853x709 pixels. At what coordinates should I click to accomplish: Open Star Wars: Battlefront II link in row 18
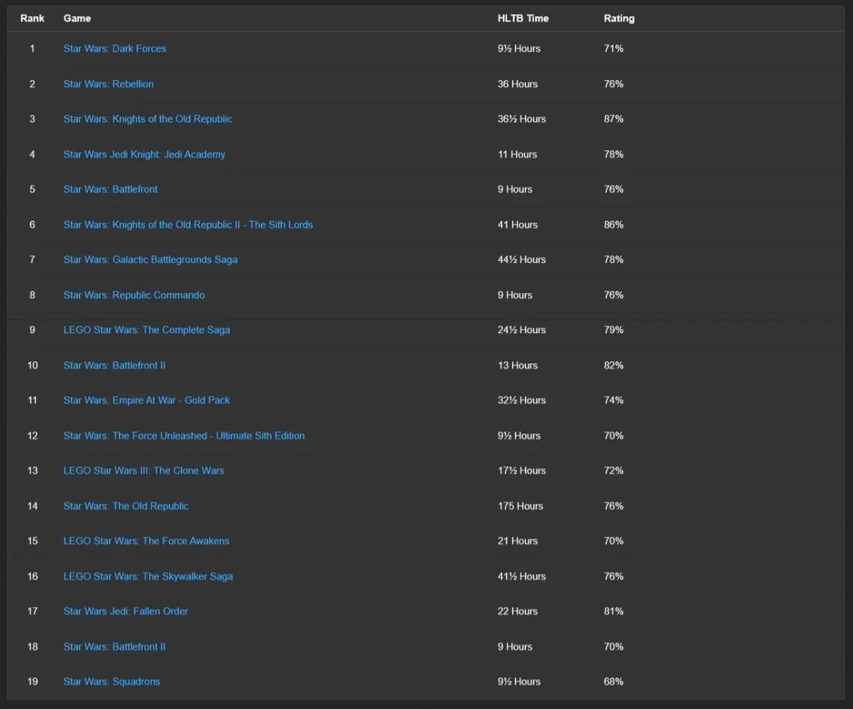click(115, 646)
